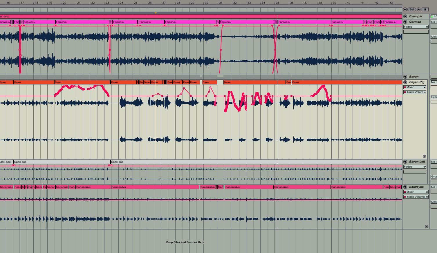Collapse the Balalayka track
437x253 pixels.
click(x=405, y=187)
